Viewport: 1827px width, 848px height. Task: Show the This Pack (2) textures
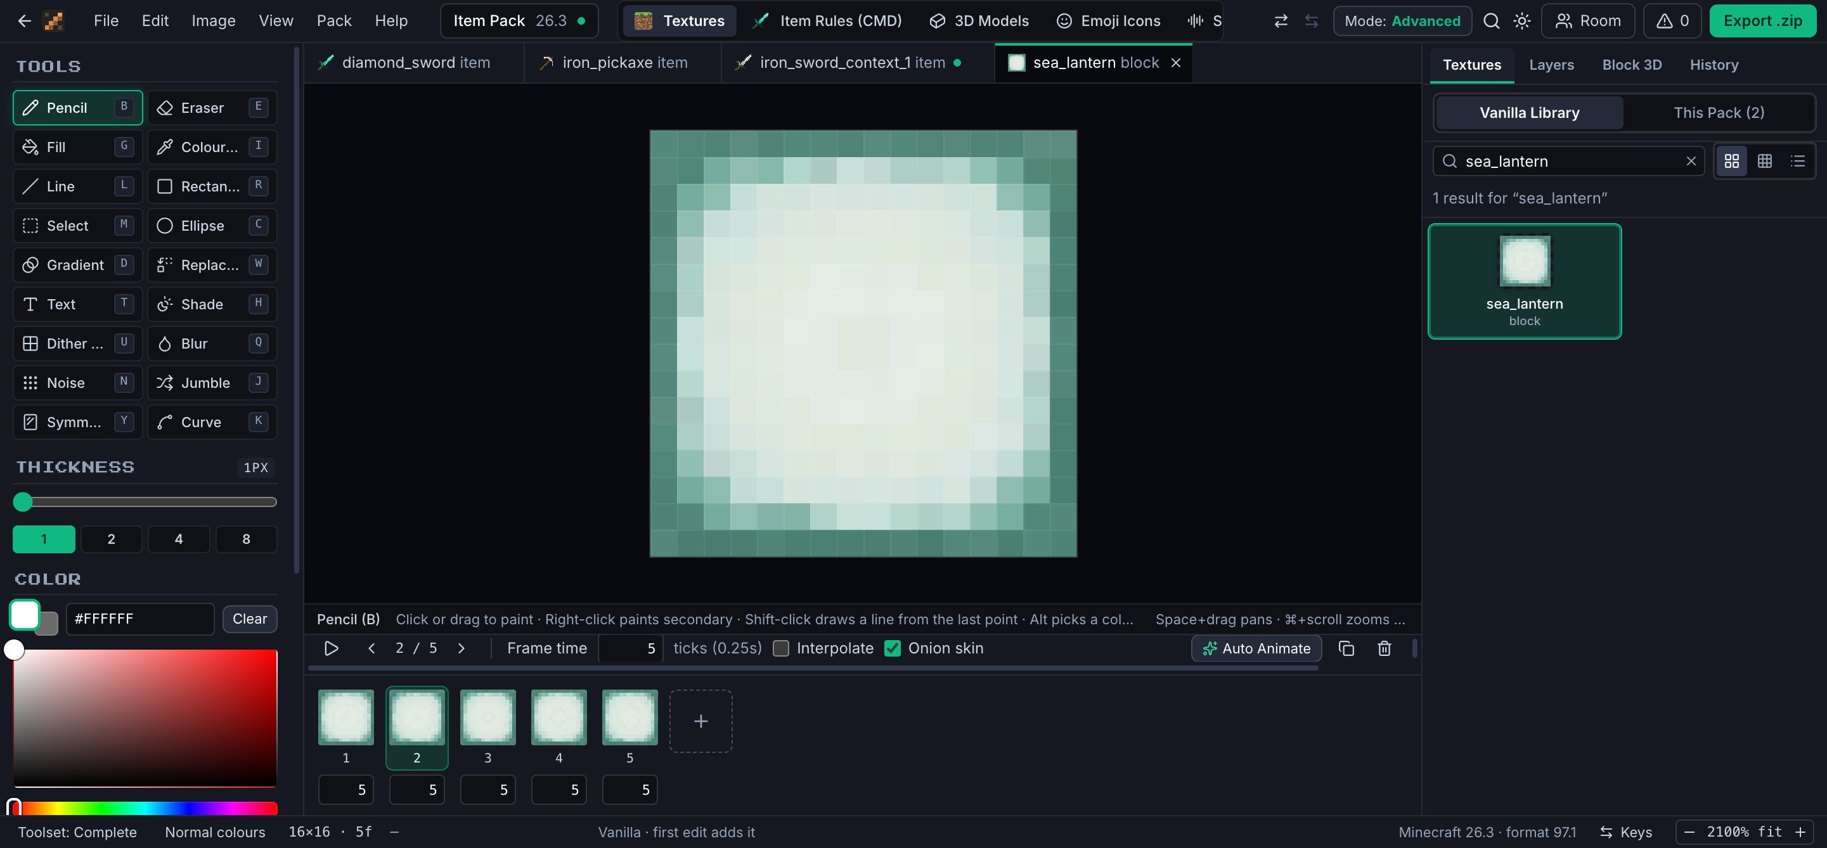pos(1719,113)
